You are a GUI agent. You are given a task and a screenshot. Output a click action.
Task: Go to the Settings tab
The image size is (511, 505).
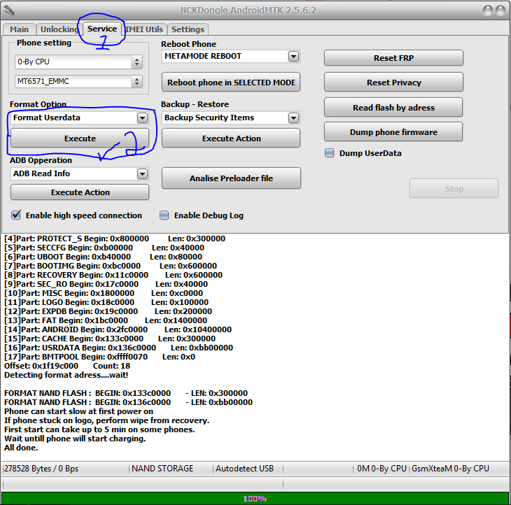pos(188,29)
